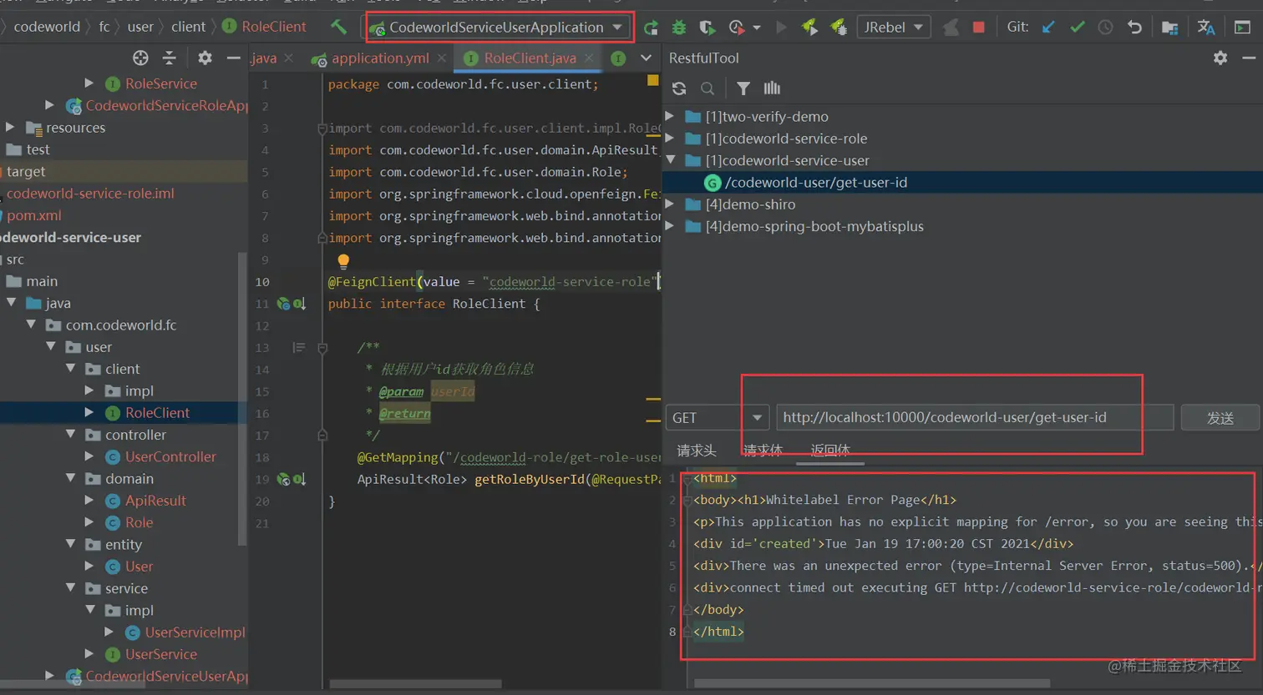Click Git Rollback undo icon

[1134, 28]
